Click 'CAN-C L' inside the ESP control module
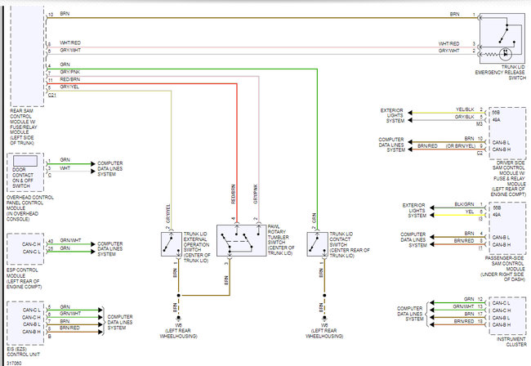Viewport: 531px width, 366px height. click(x=31, y=252)
